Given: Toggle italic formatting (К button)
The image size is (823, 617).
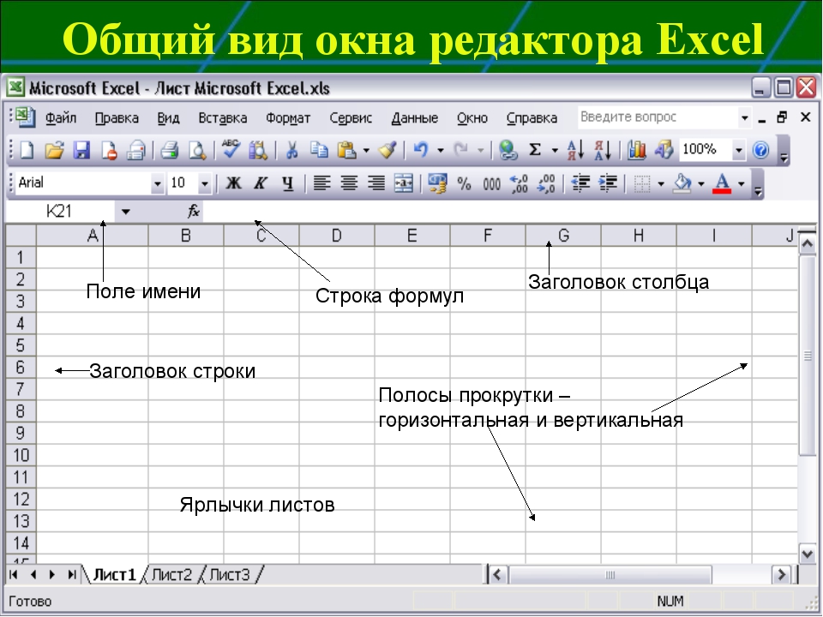Looking at the screenshot, I should [261, 183].
